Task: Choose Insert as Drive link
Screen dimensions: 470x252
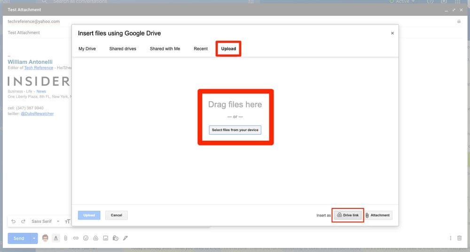Action: 348,215
